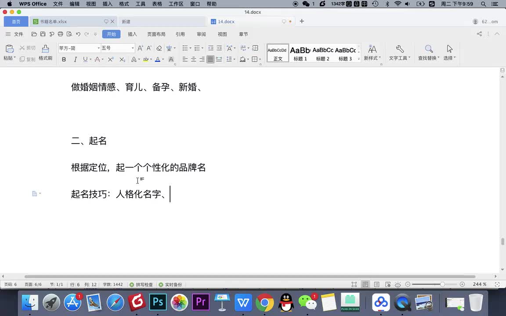Click the New Style (新样式) icon

pos(372,53)
